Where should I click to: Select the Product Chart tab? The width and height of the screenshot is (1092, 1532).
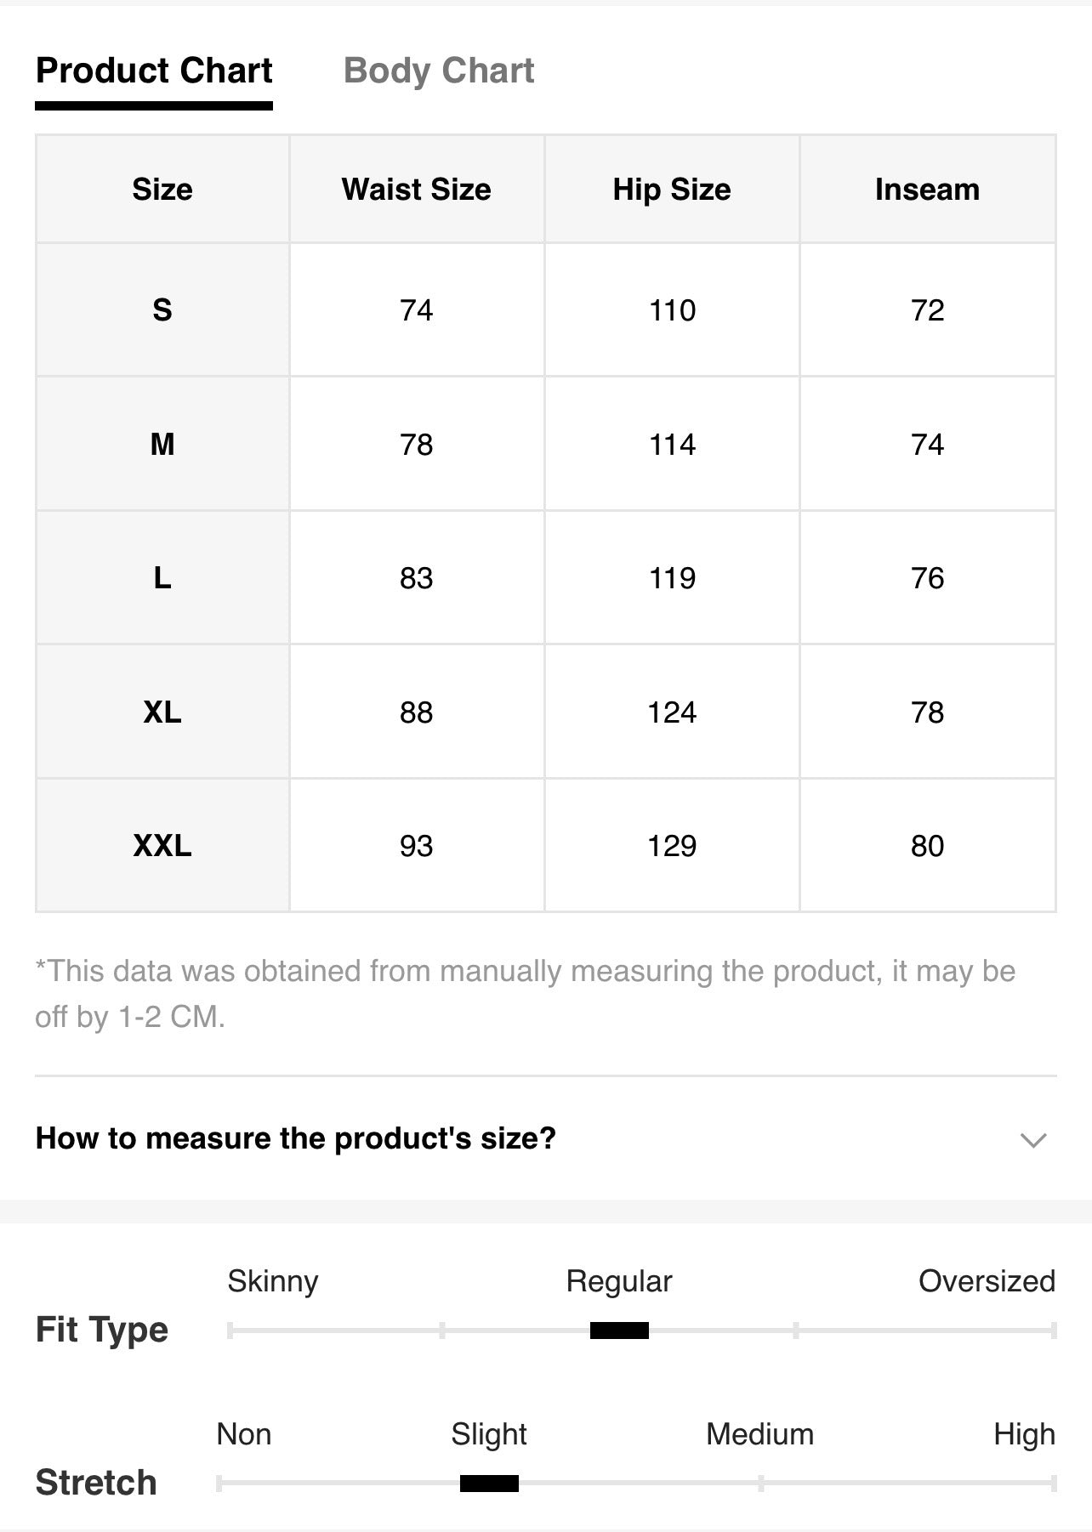154,71
